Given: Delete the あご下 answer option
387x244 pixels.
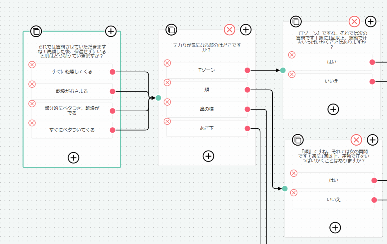Looking at the screenshot, I should 167,122.
